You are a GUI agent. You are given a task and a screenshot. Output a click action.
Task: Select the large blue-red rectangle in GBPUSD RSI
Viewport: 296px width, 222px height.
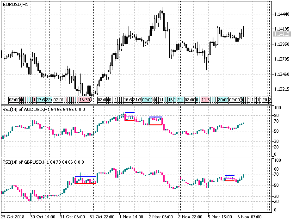click(86, 180)
